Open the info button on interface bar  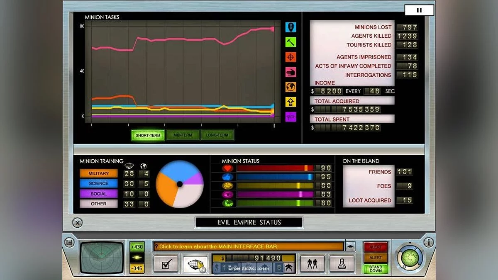click(428, 242)
